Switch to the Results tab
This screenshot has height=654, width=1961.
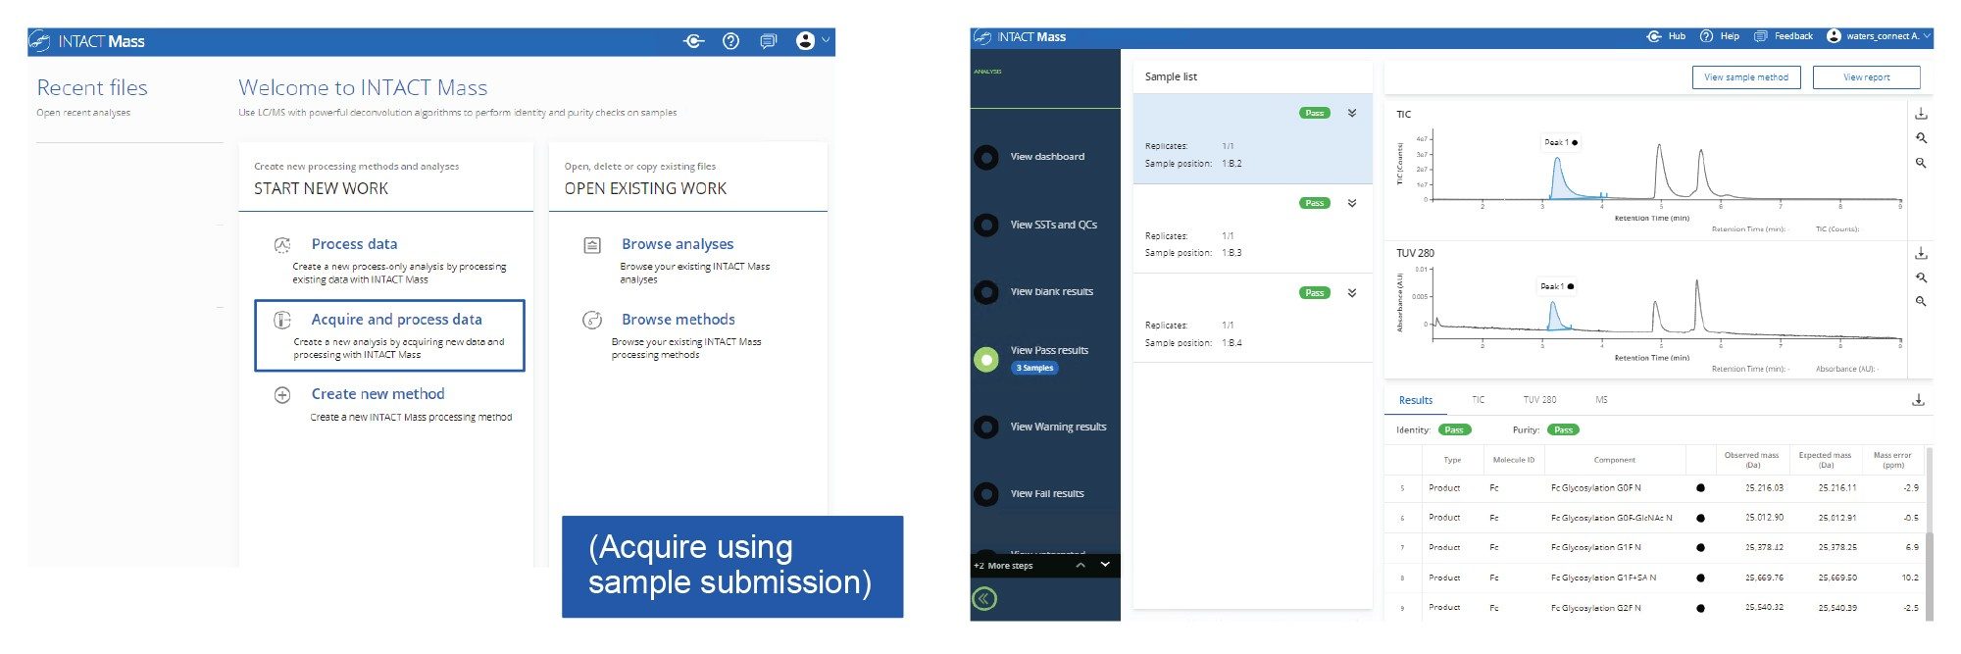[x=1415, y=400]
